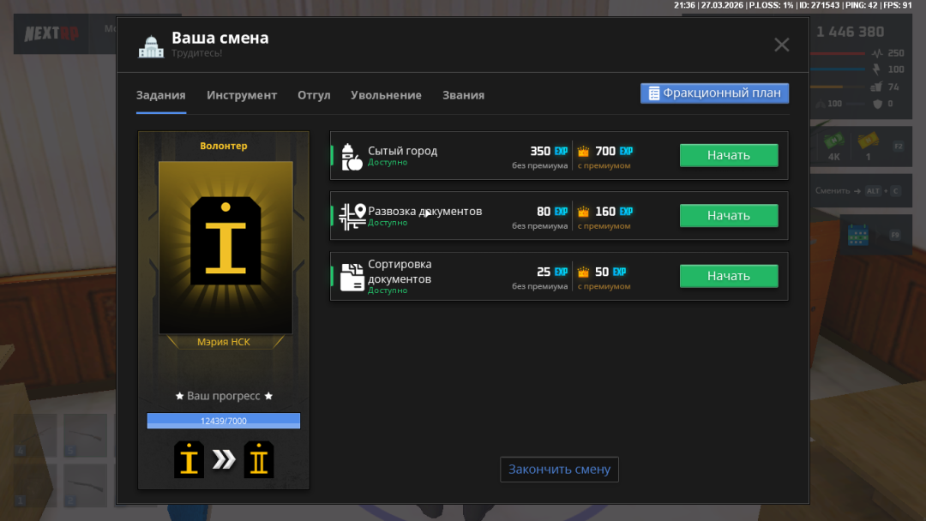The image size is (926, 521).
Task: Go to the Отгул tab
Action: (314, 95)
